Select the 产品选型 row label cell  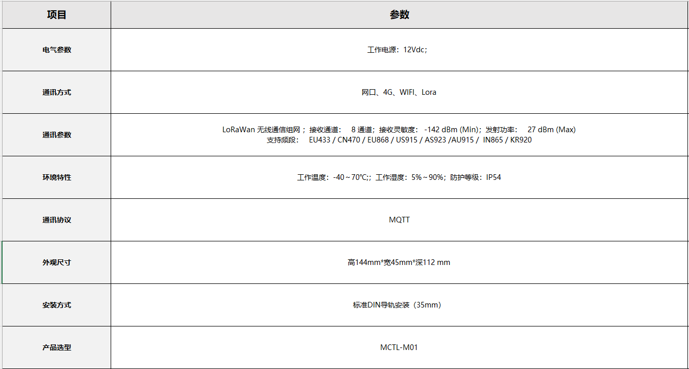click(56, 347)
